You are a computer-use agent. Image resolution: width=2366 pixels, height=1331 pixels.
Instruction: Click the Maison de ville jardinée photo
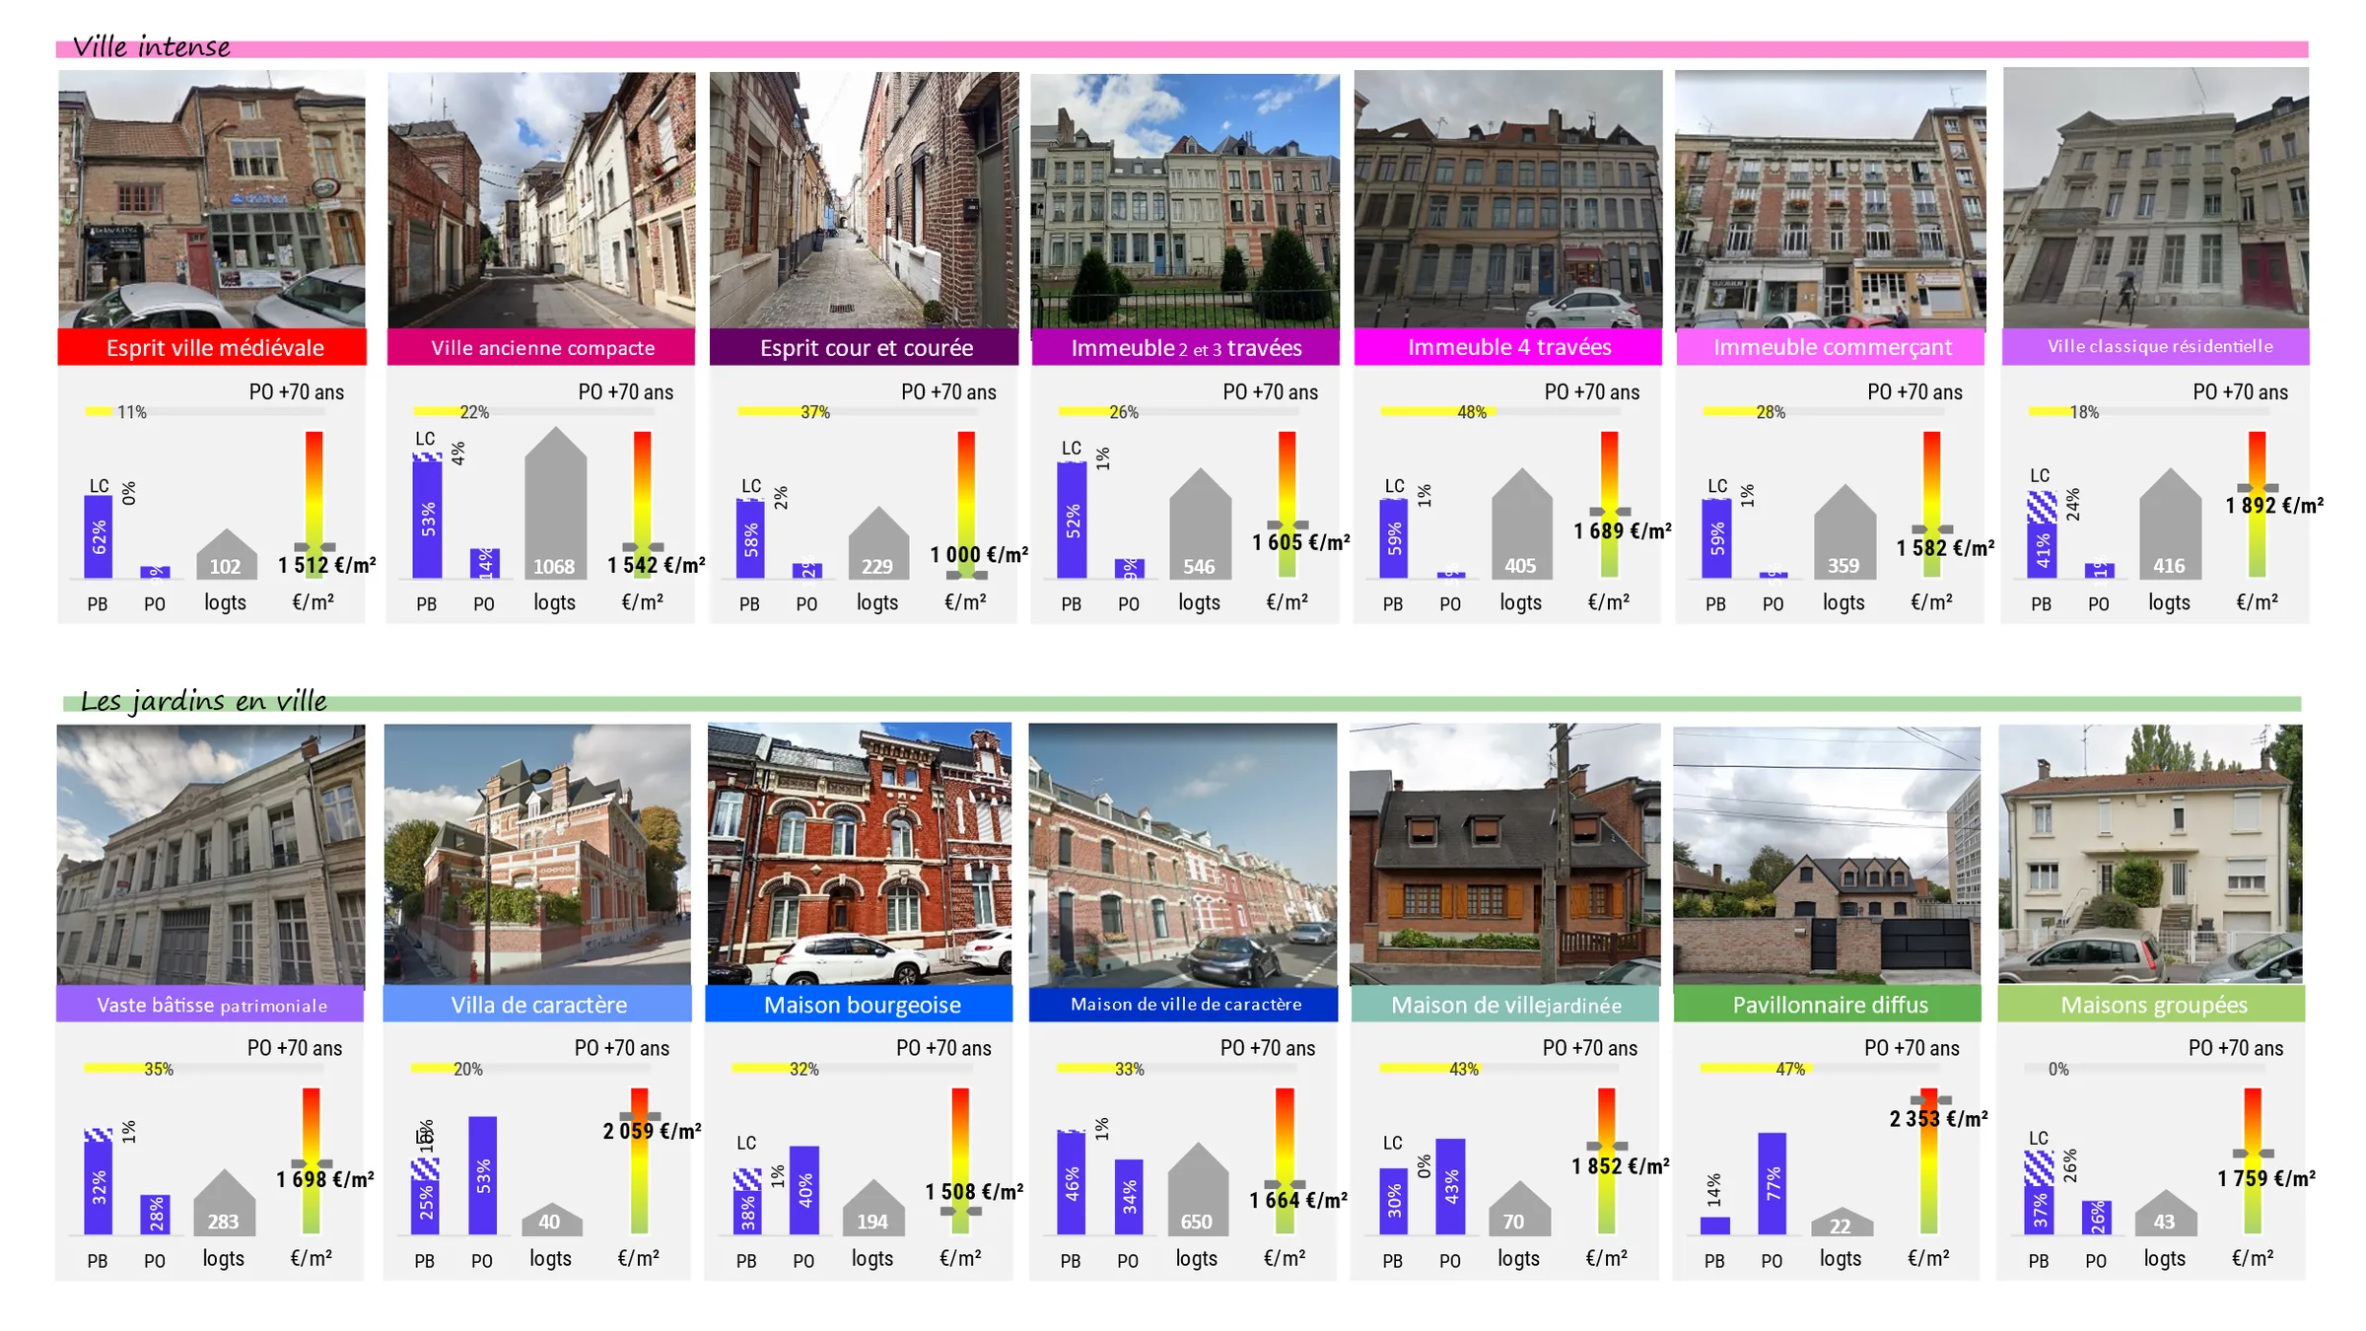(x=1504, y=855)
